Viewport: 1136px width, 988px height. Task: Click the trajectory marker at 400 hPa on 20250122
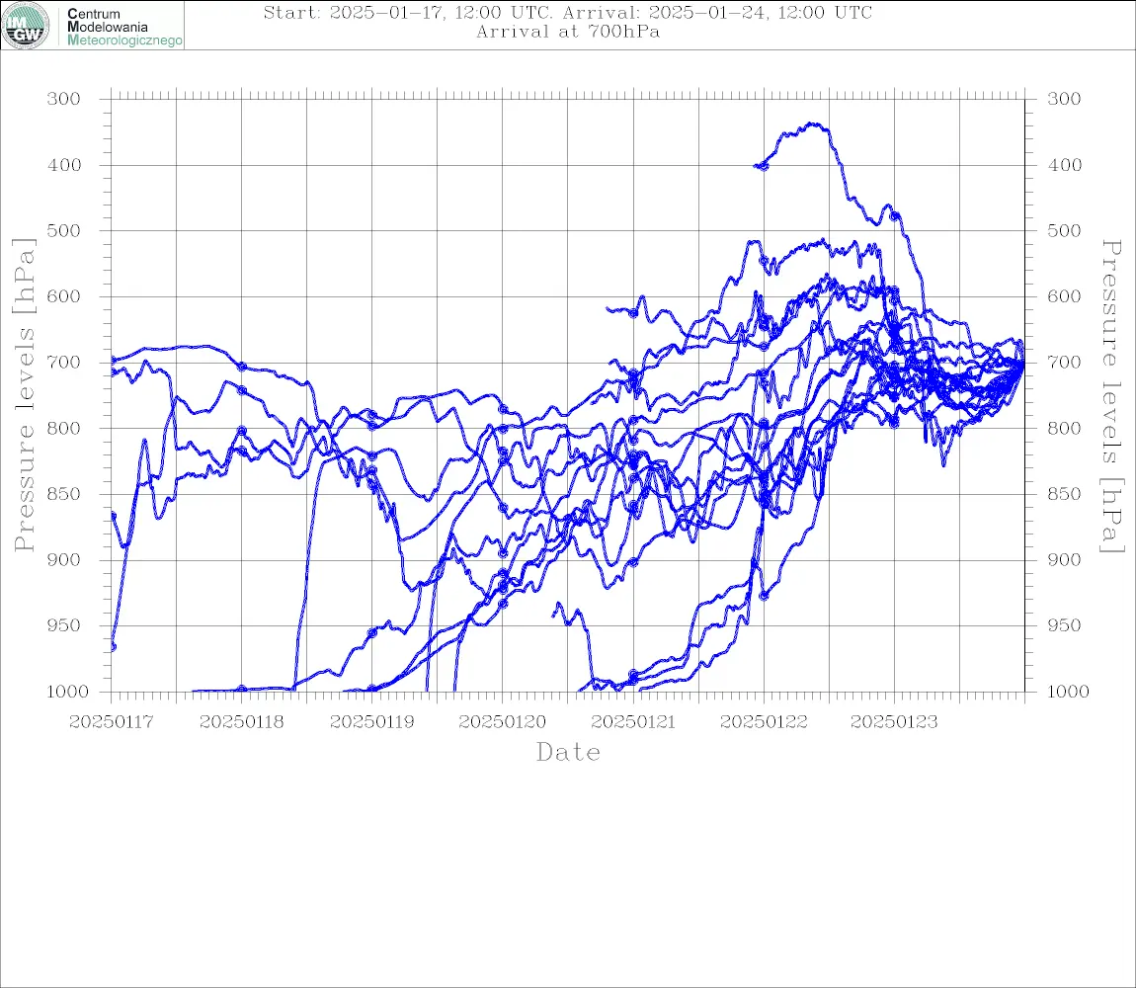[764, 166]
